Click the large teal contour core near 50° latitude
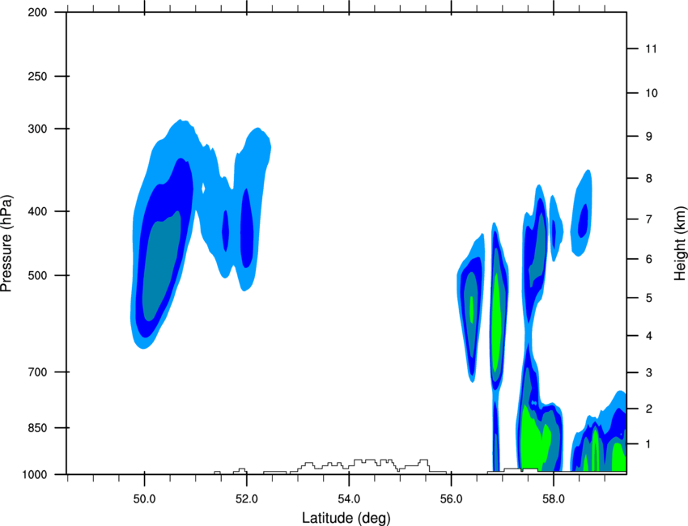This screenshot has width=688, height=526. pos(160,268)
